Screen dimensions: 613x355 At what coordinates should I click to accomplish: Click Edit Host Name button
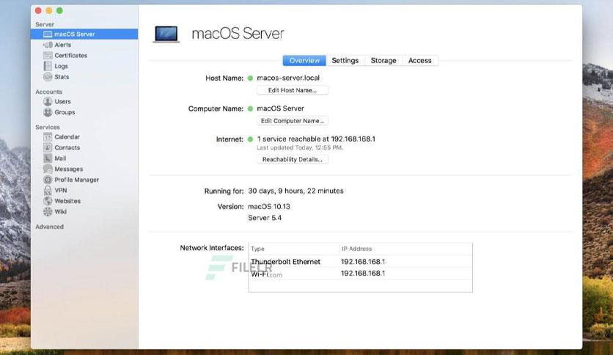tap(293, 90)
